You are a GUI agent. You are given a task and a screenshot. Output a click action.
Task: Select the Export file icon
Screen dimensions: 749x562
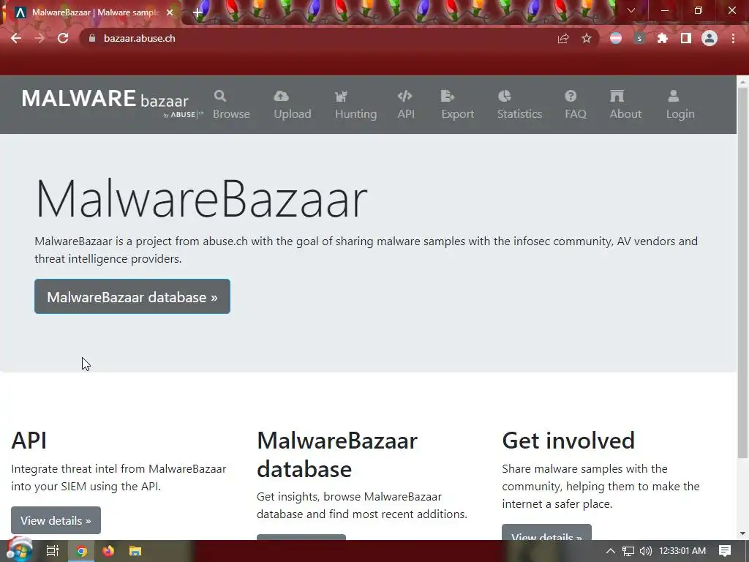pyautogui.click(x=448, y=96)
